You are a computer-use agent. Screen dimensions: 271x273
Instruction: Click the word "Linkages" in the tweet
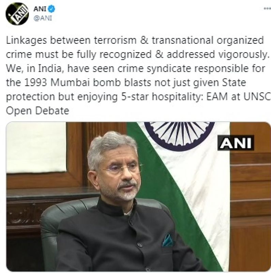(x=27, y=41)
